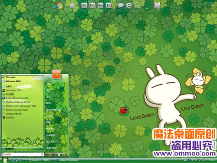
Task: Launch Fireworks from the FW dock icon
Action: coord(92,6)
